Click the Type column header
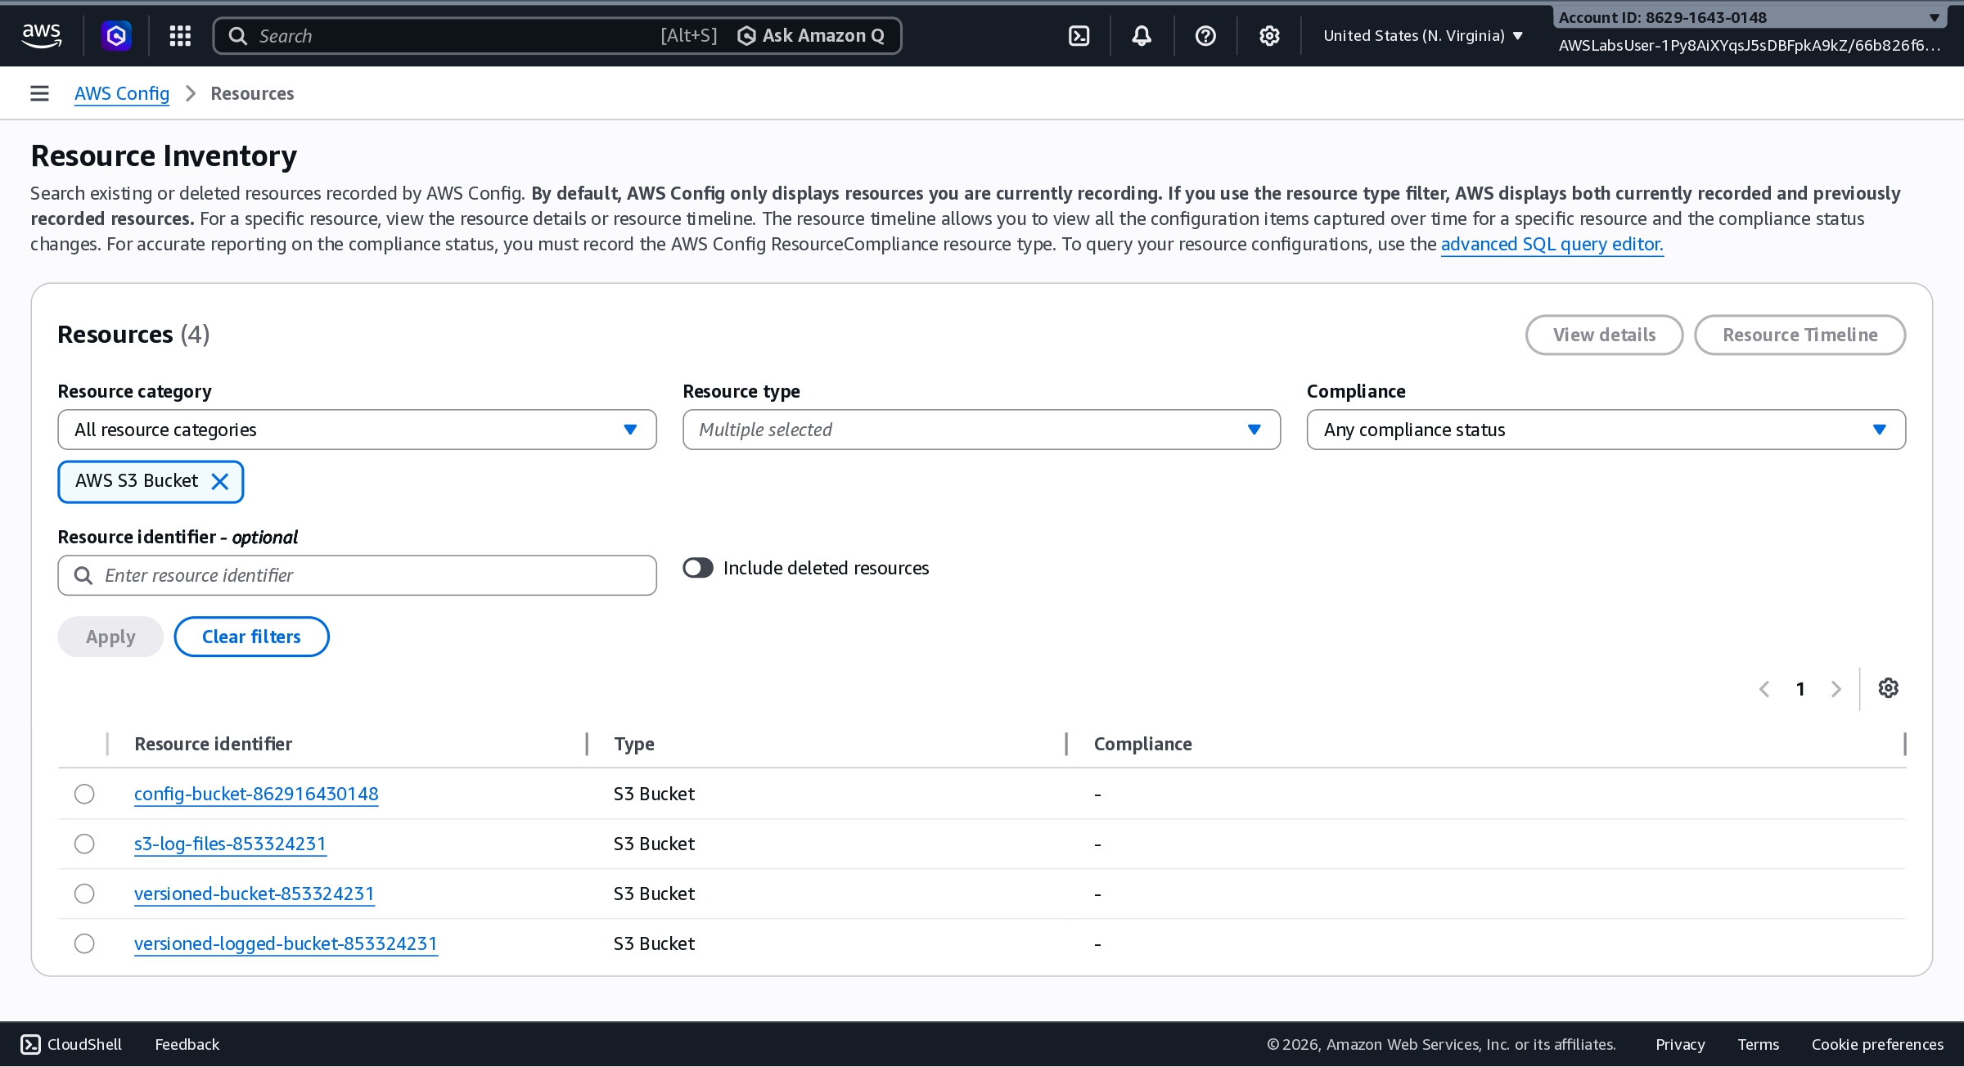The image size is (1964, 1067). [634, 744]
